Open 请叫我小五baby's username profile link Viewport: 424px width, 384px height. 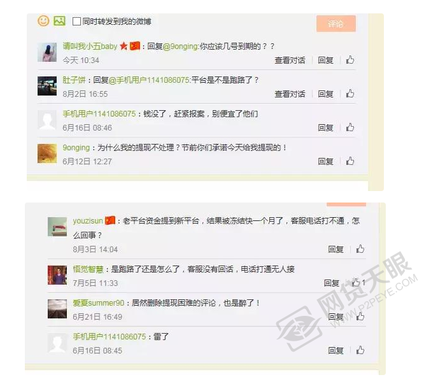coord(90,46)
